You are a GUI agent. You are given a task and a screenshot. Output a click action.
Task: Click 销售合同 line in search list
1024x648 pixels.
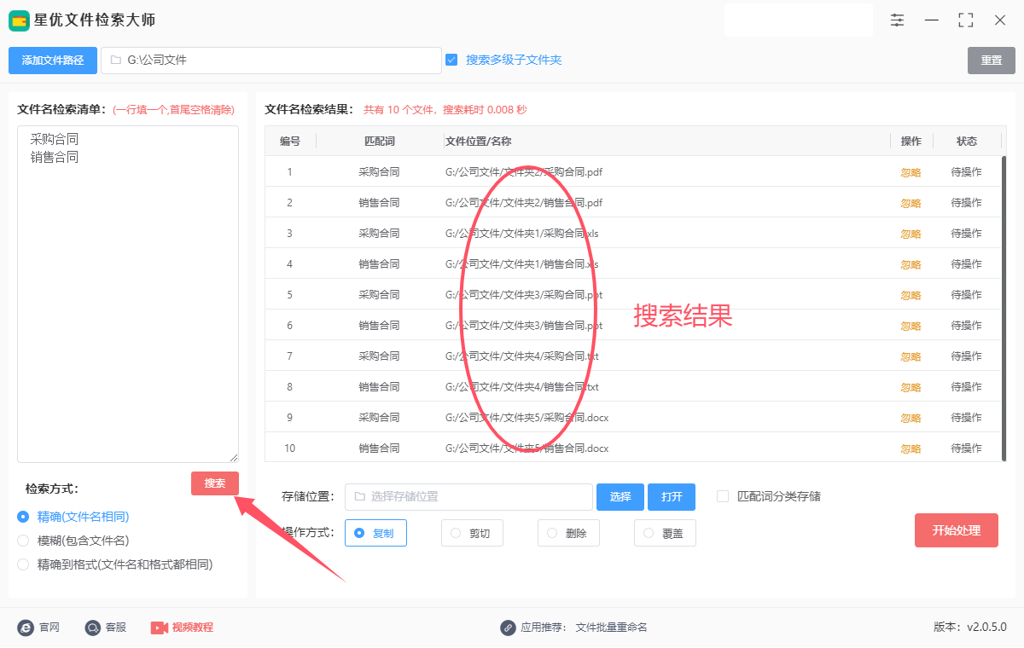[54, 158]
